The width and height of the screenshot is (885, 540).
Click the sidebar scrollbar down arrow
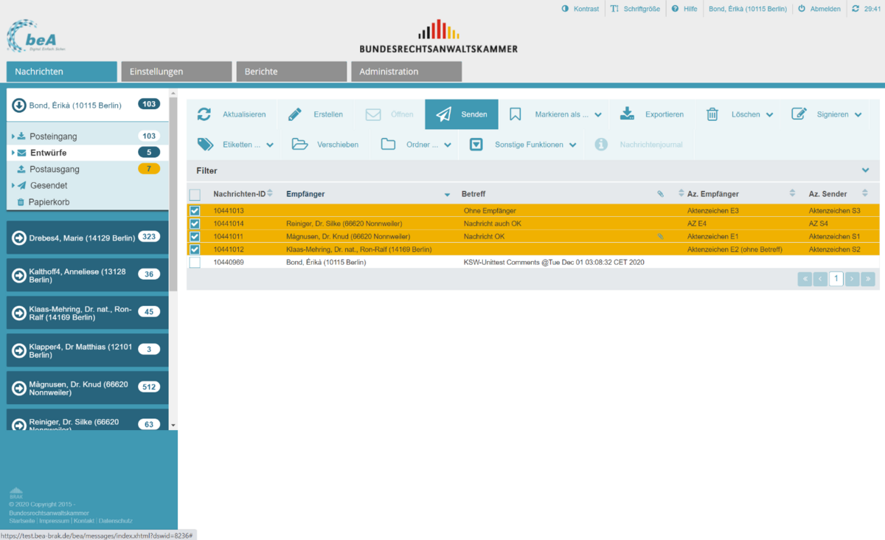click(x=173, y=426)
